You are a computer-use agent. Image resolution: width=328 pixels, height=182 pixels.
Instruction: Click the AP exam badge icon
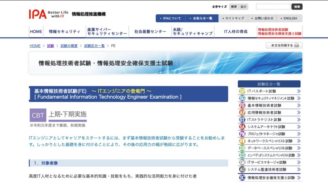tap(242, 112)
